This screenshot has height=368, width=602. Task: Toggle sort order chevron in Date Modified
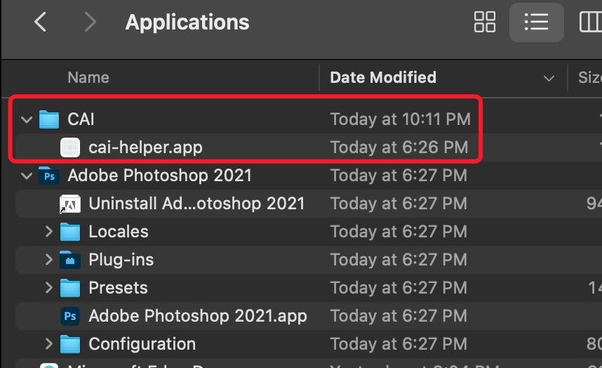pyautogui.click(x=549, y=78)
